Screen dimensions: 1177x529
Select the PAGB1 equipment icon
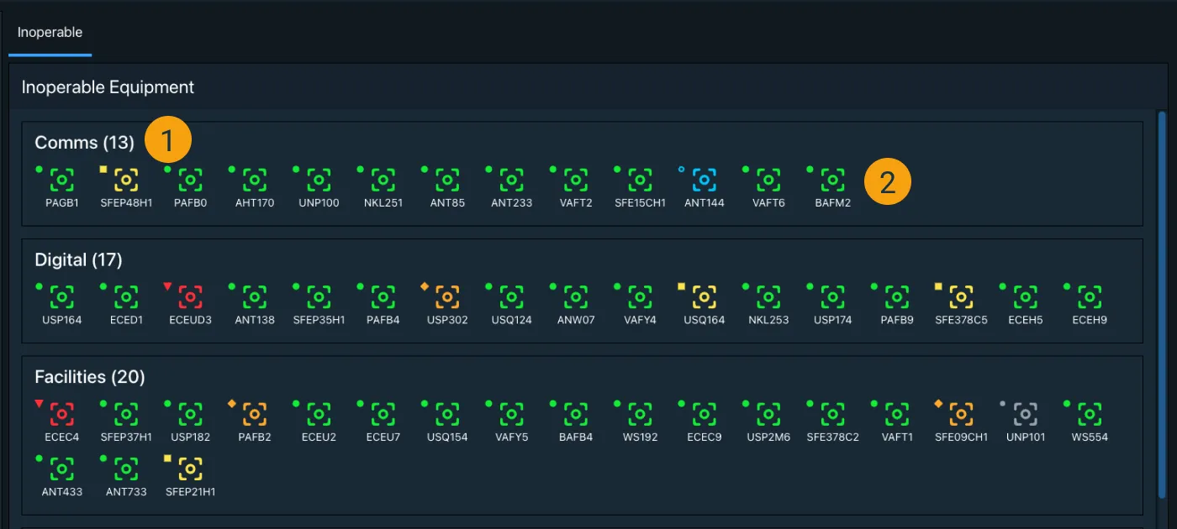pos(62,180)
